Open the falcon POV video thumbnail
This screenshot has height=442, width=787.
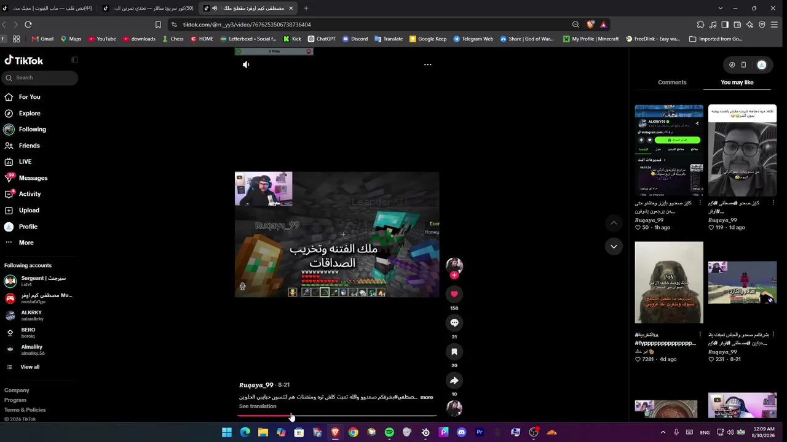(669, 282)
